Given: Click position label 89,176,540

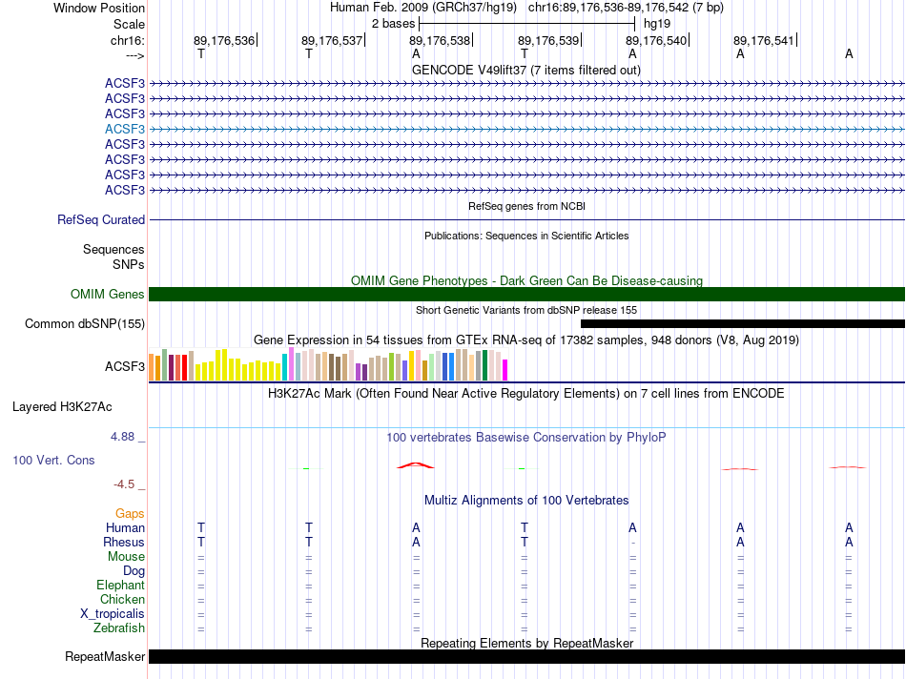Looking at the screenshot, I should point(656,40).
